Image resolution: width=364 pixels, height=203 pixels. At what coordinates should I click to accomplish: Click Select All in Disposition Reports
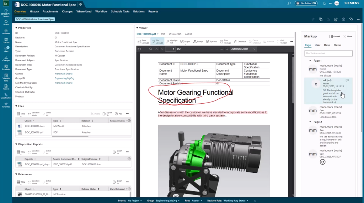(x=47, y=152)
